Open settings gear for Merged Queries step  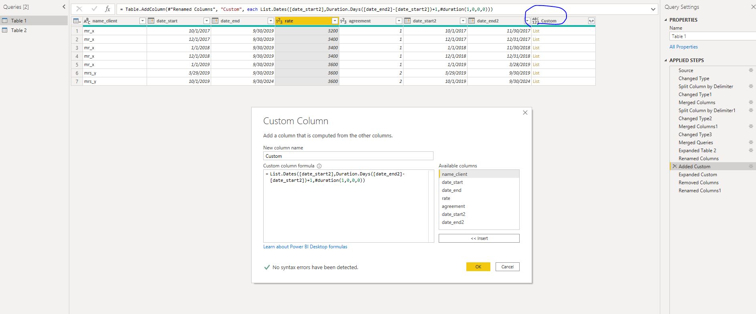(x=751, y=142)
